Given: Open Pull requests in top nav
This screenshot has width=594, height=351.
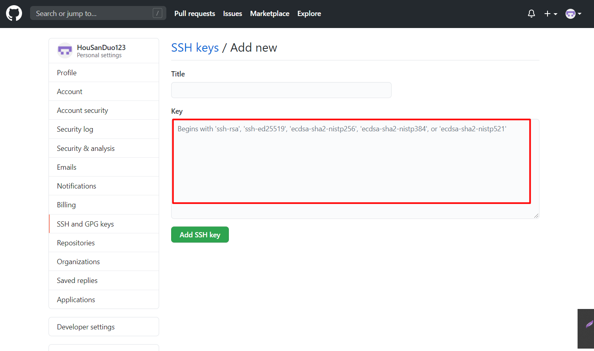Looking at the screenshot, I should [x=195, y=14].
